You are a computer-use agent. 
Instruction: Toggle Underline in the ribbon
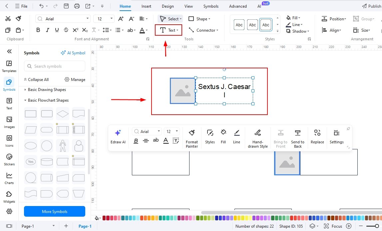[x=57, y=30]
